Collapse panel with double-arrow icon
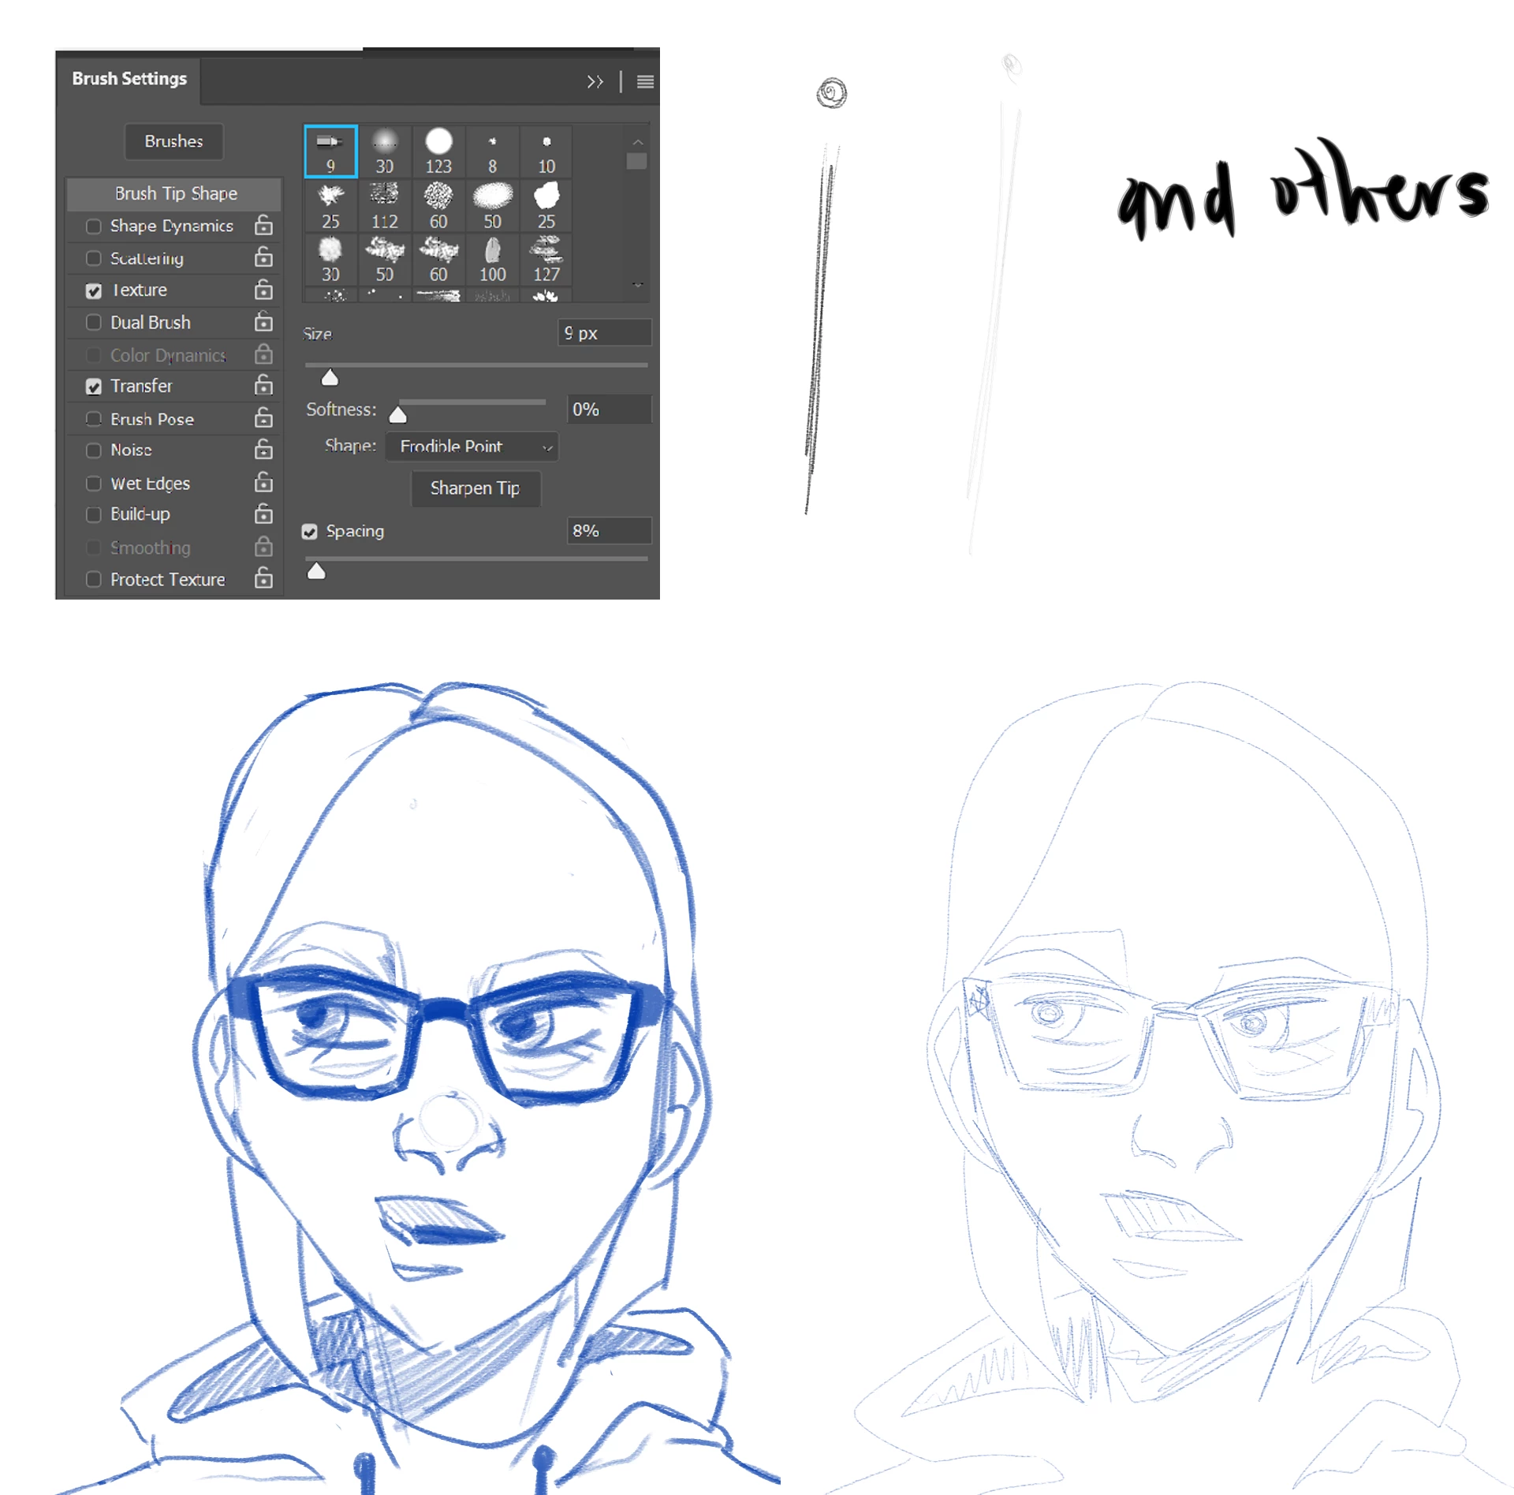The width and height of the screenshot is (1514, 1495). (x=595, y=81)
